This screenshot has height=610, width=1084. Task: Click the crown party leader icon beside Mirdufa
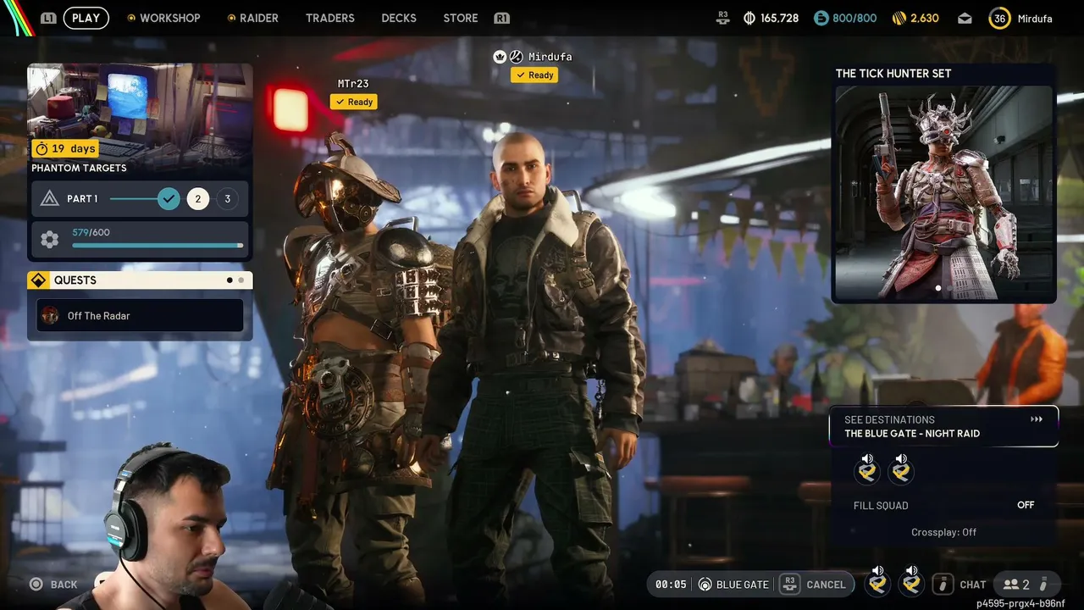coord(500,57)
